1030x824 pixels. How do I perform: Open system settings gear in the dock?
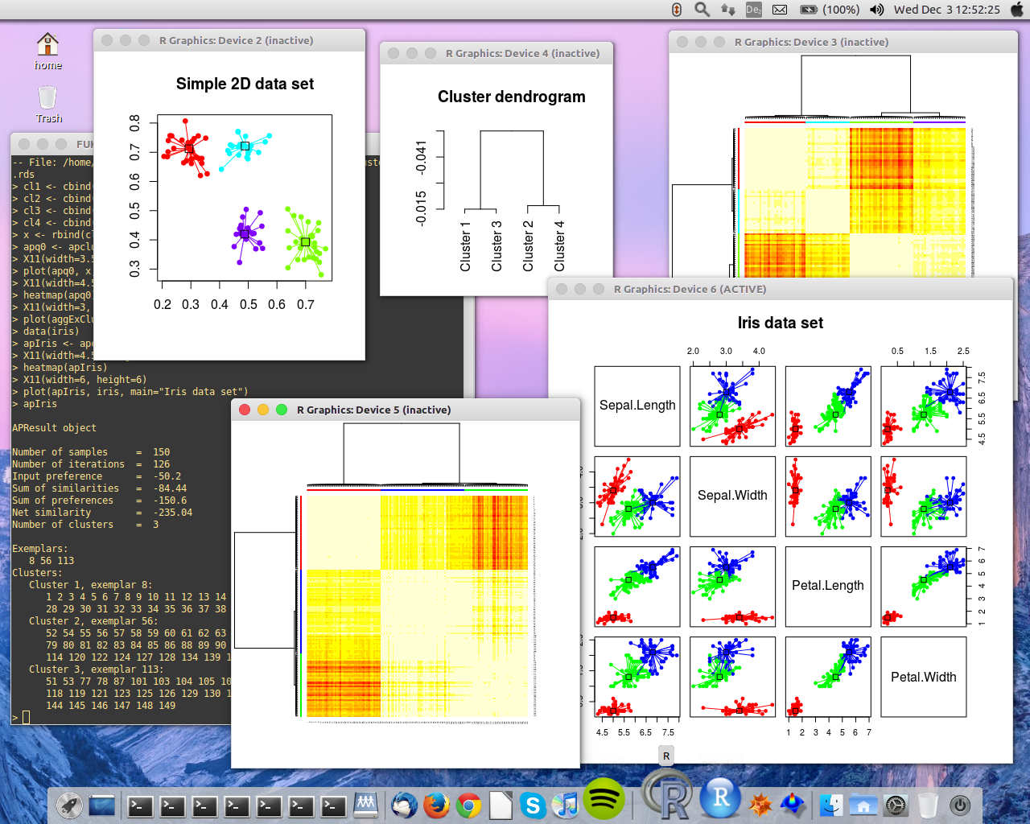point(896,805)
